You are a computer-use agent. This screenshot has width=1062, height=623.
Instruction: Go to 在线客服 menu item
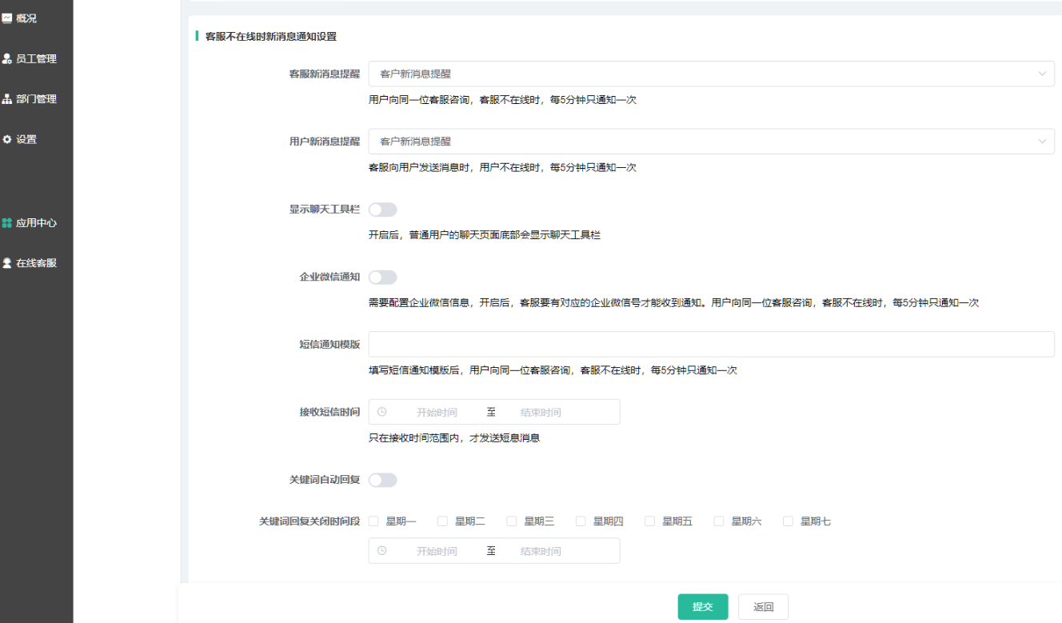[36, 263]
